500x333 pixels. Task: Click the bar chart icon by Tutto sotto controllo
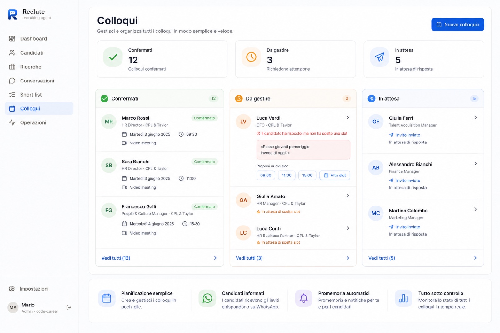click(403, 298)
